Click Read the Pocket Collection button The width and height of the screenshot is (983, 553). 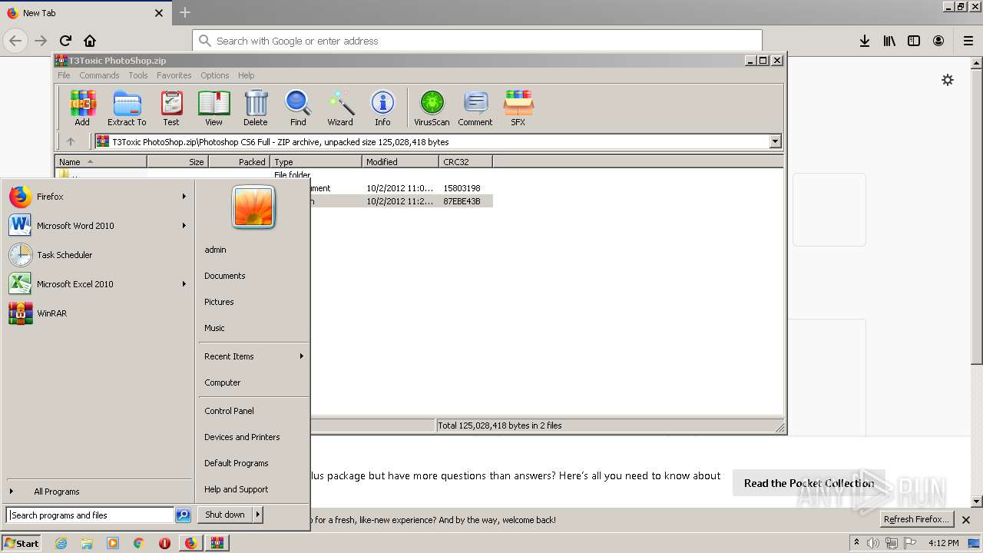pos(809,483)
